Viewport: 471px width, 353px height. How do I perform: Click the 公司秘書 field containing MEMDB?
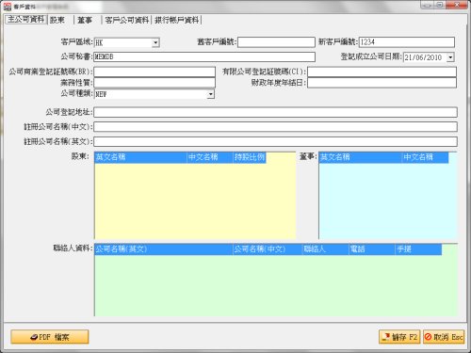[204, 56]
